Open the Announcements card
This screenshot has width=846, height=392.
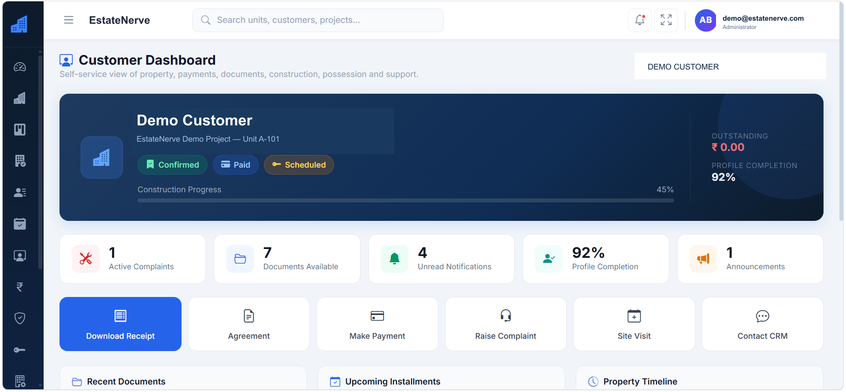(x=750, y=259)
